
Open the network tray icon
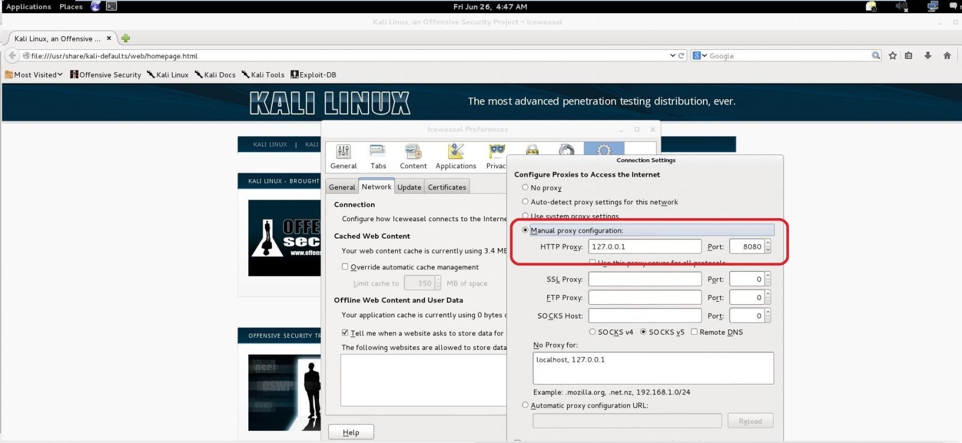[x=933, y=6]
